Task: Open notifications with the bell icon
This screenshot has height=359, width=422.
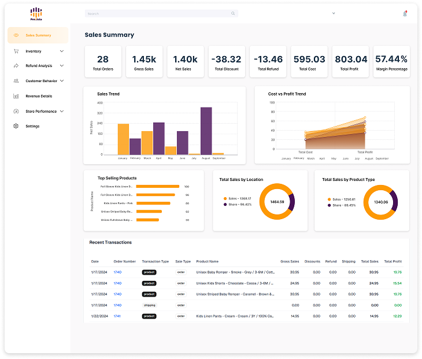Action: (x=405, y=14)
